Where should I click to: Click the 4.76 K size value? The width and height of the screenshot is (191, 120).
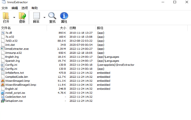point(62,93)
